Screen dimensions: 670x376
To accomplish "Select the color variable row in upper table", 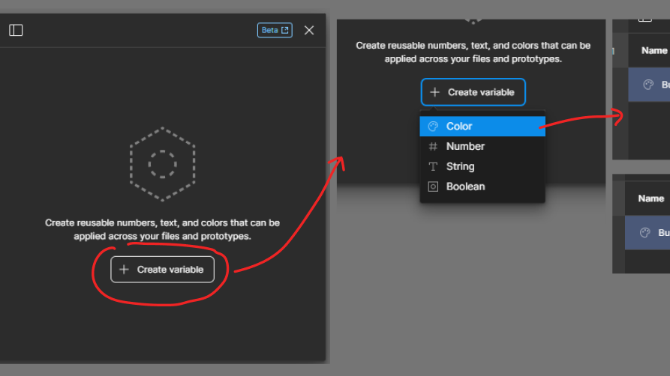I will [649, 85].
